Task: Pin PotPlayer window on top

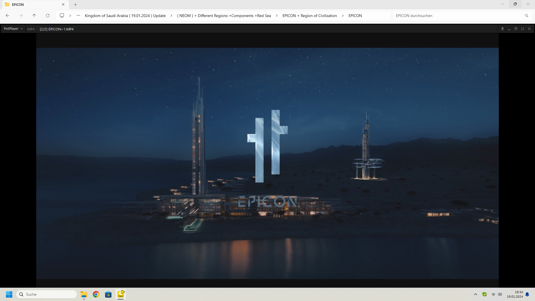Action: tap(502, 29)
